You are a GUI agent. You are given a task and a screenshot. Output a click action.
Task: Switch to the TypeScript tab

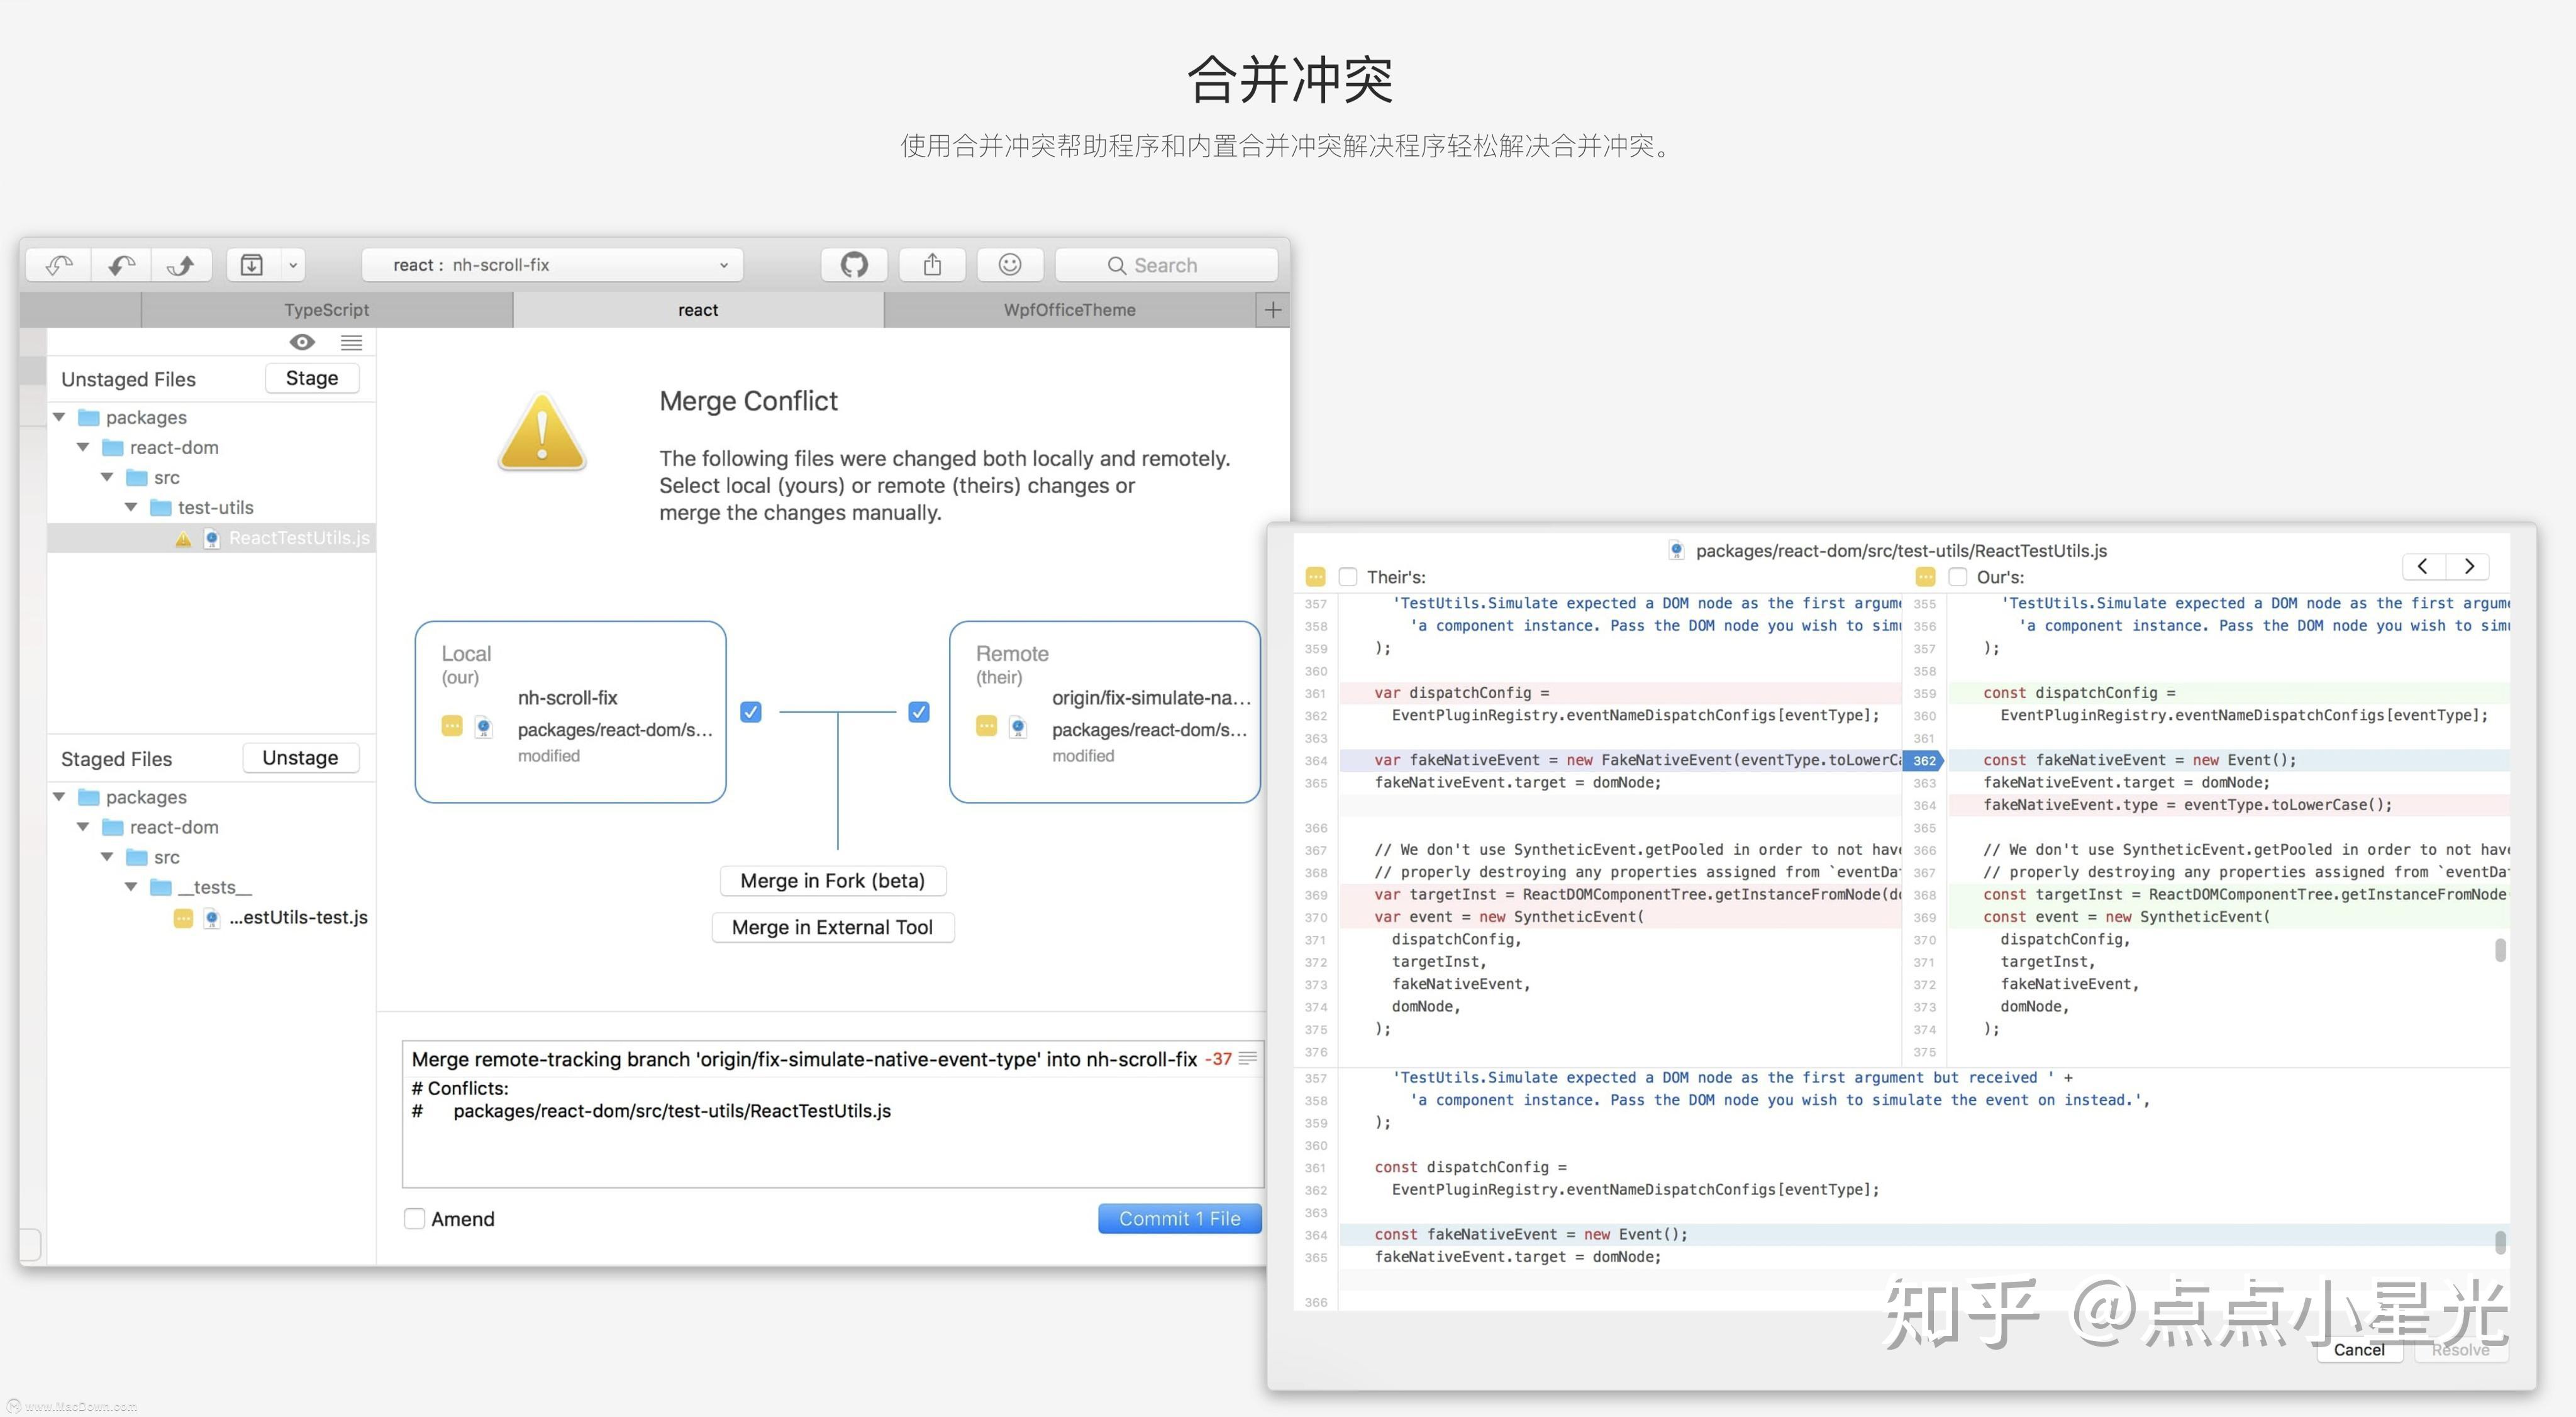point(327,309)
